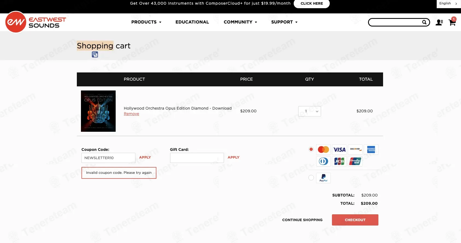Screen dimensions: 461x243
Task: Remove Hollywood Orchestra from cart
Action: [x=132, y=114]
